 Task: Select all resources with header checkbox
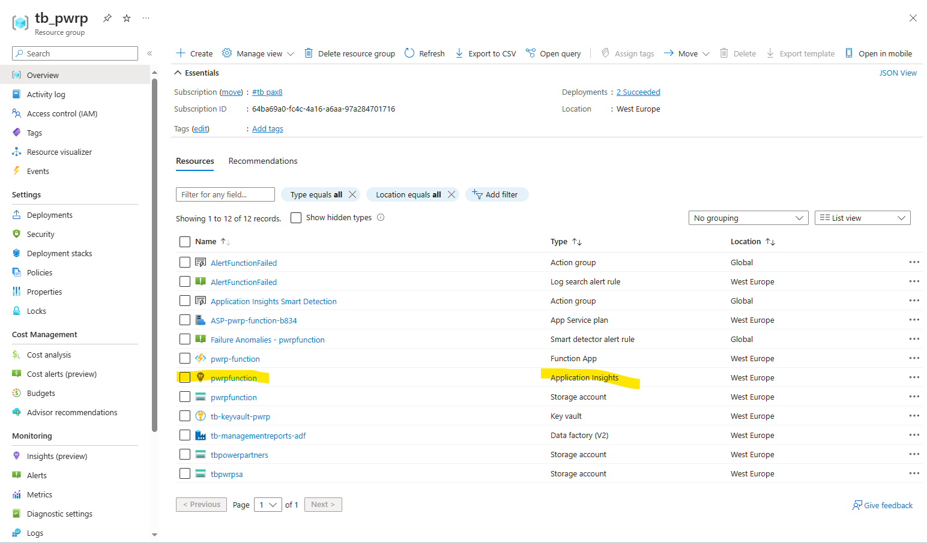tap(185, 242)
